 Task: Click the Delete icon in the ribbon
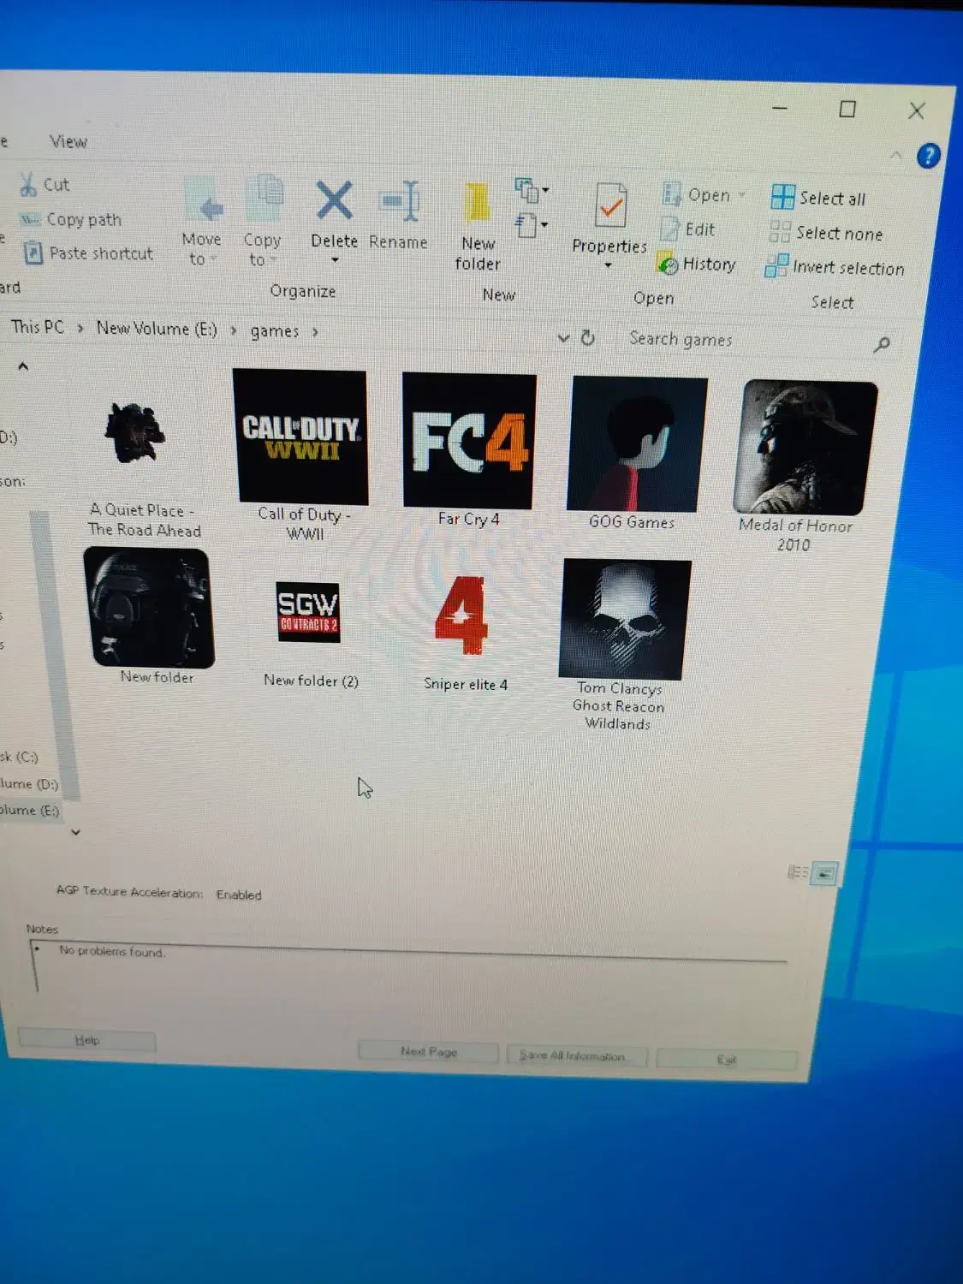pos(334,202)
